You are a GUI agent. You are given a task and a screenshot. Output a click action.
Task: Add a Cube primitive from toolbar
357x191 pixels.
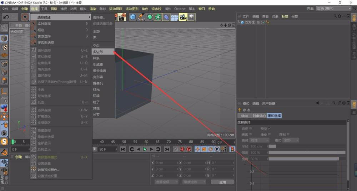coord(133,17)
